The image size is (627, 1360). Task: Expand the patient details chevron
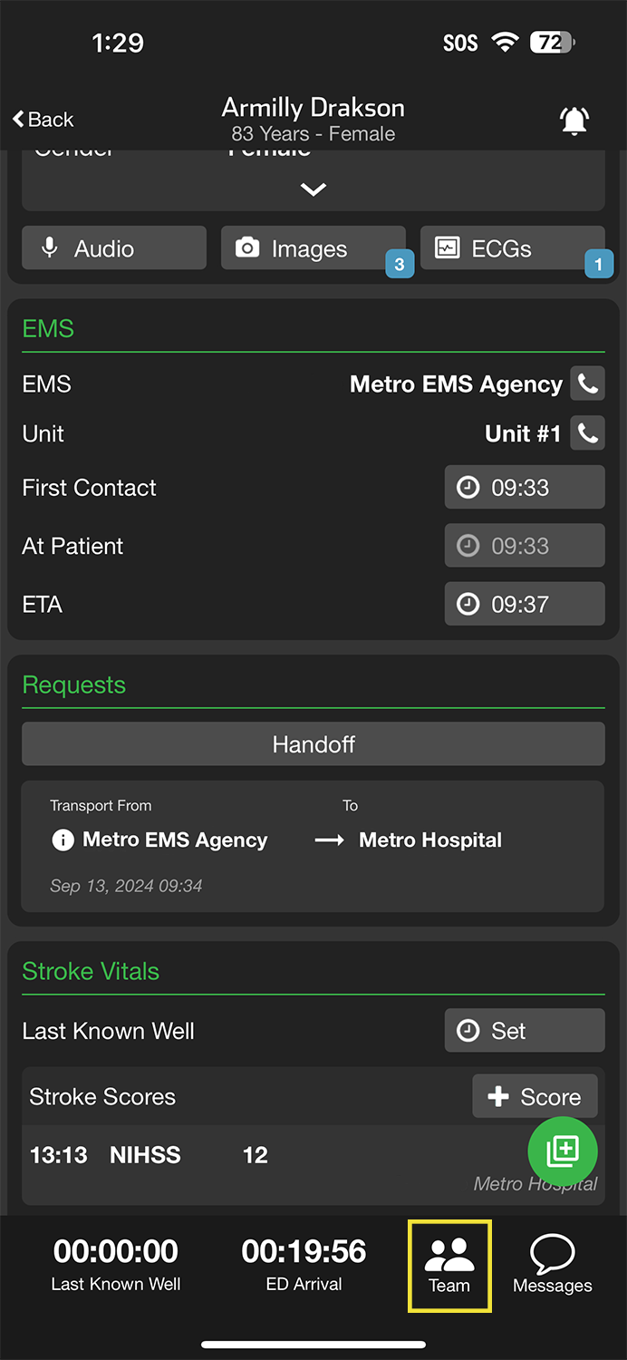313,189
